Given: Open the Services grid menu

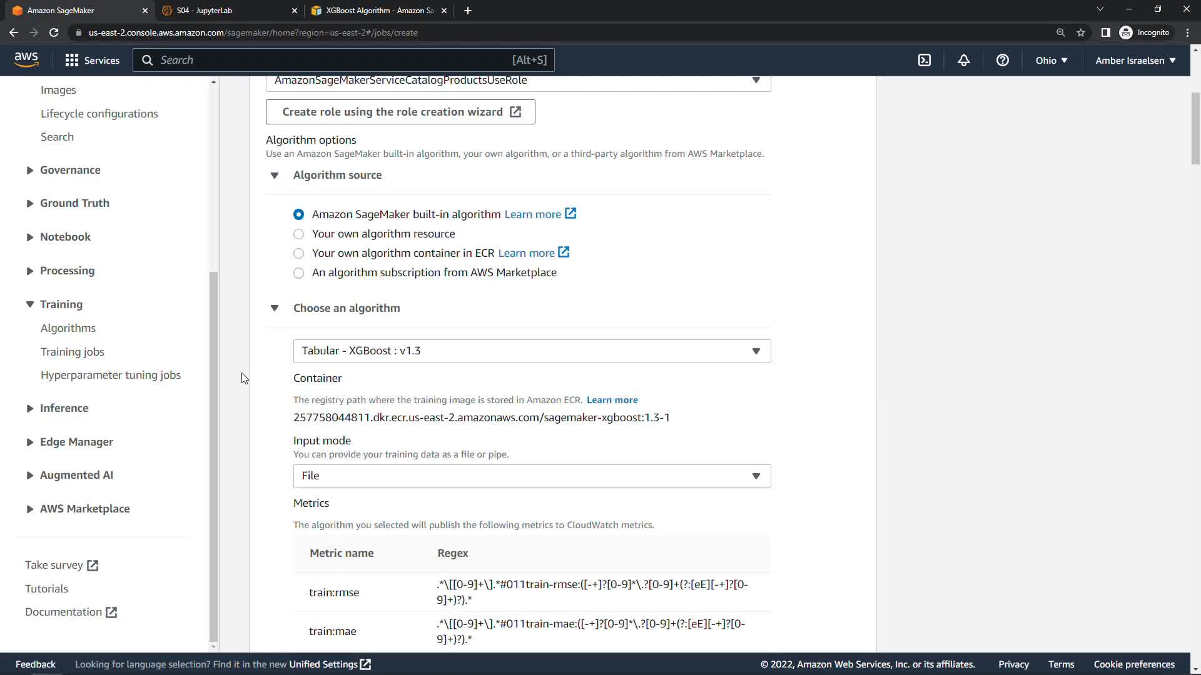Looking at the screenshot, I should pyautogui.click(x=92, y=60).
